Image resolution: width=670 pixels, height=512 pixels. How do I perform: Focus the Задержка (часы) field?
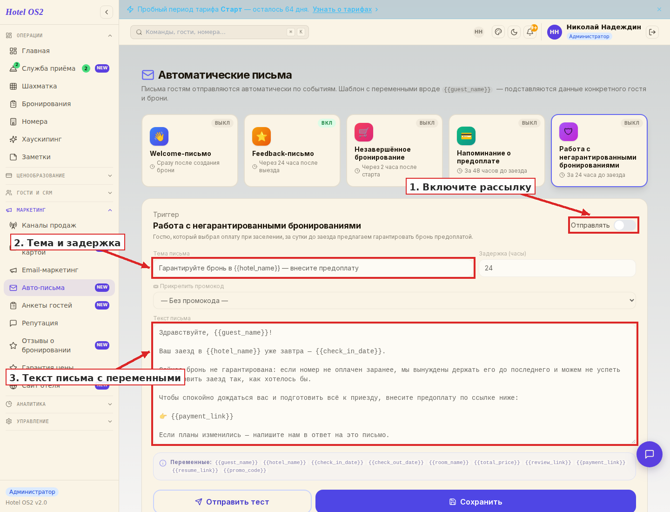557,268
